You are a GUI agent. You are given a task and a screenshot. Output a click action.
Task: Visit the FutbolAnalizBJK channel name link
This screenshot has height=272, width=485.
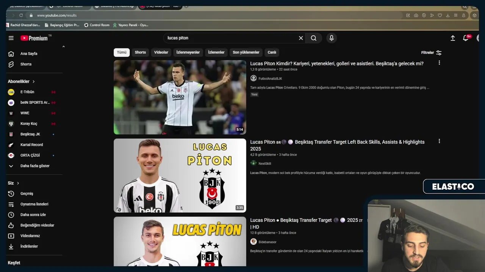click(270, 79)
